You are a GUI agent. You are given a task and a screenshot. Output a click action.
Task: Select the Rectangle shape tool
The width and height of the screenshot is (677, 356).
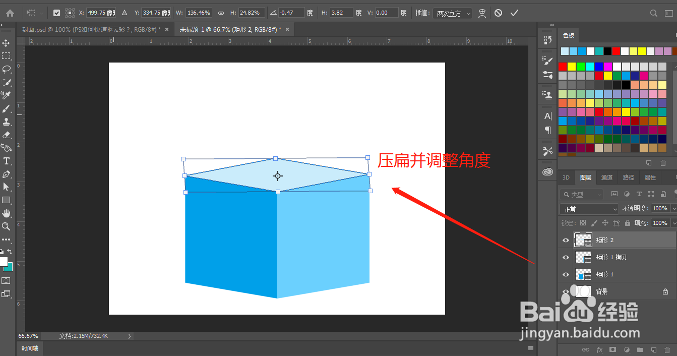[7, 200]
